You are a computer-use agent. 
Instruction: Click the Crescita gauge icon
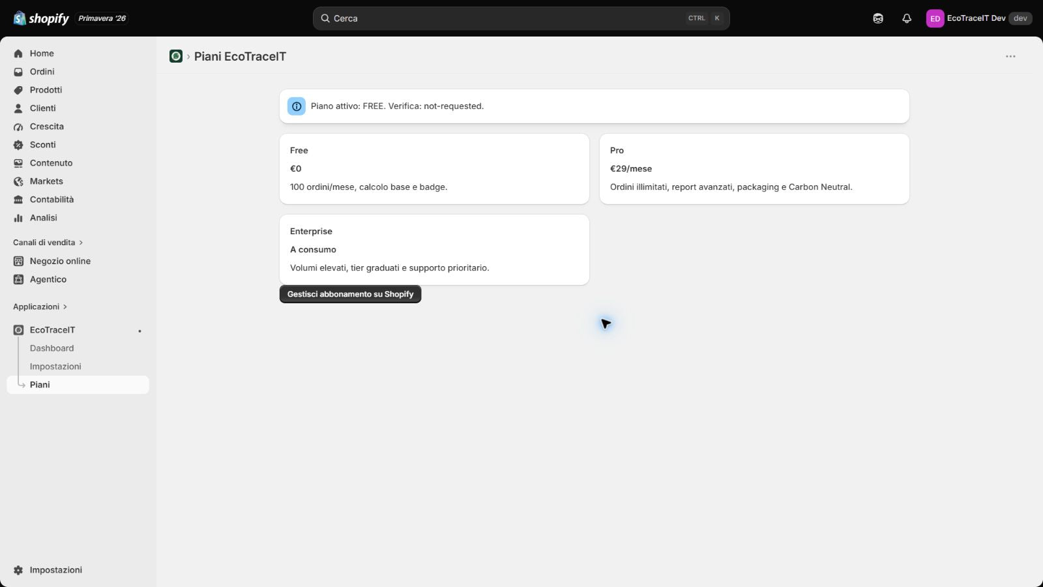point(18,127)
